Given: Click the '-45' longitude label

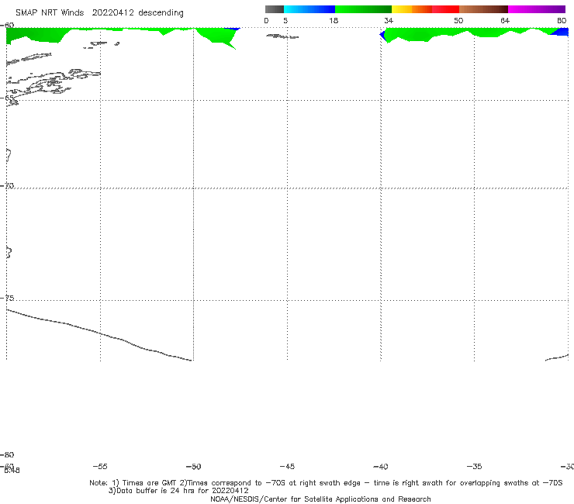Looking at the screenshot, I should [x=287, y=466].
